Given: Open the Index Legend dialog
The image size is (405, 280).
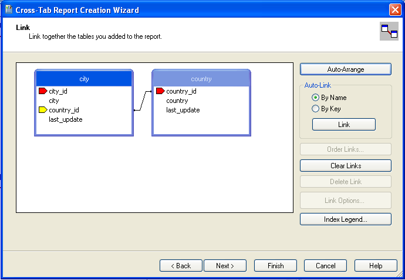Looking at the screenshot, I should 345,219.
